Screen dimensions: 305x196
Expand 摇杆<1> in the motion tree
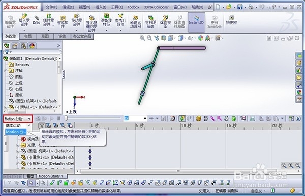(x=18, y=164)
